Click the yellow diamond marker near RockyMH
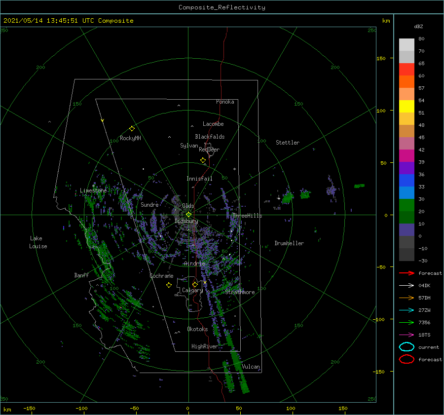The image size is (444, 415). pos(132,129)
